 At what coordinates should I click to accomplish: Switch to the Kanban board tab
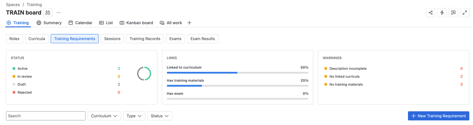(x=136, y=23)
